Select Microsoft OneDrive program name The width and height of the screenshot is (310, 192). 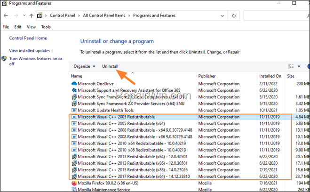click(x=95, y=84)
